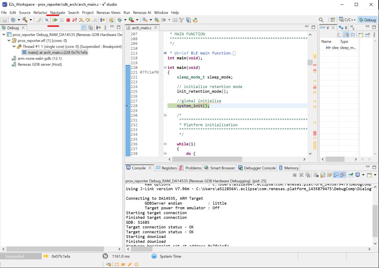Switch to the Problems tab
Screen dimensions: 379x268
[x=190, y=168]
